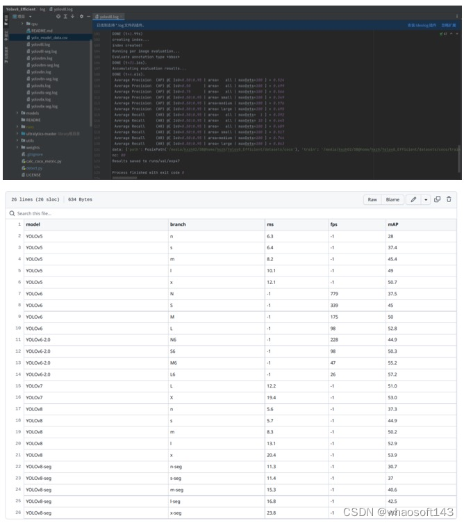Switch to the yolov8l.log editor tab
This screenshot has width=464, height=523.
pyautogui.click(x=109, y=17)
